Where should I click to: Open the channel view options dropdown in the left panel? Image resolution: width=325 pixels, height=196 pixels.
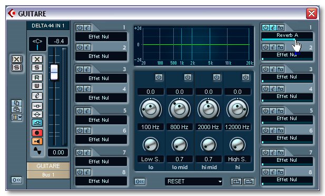[x=16, y=117]
